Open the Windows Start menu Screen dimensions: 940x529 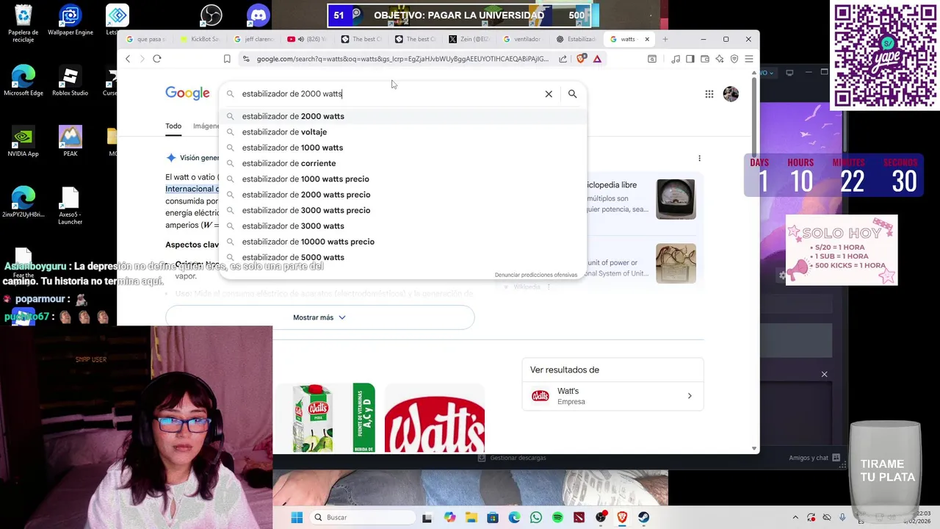pos(297,517)
